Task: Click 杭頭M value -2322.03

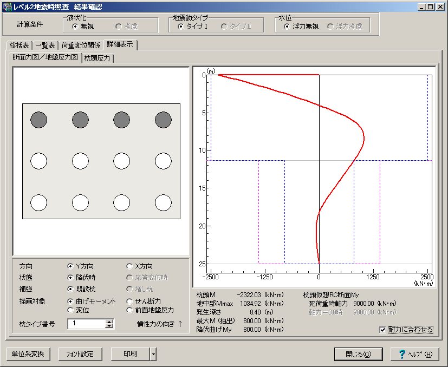Action: [249, 295]
